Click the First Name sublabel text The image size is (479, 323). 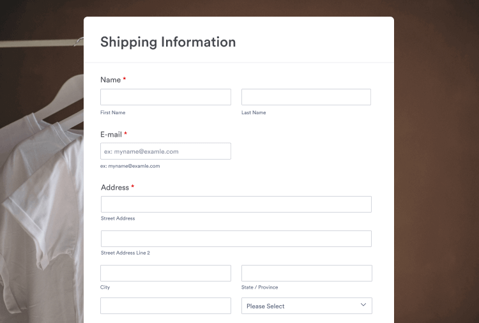pos(113,112)
